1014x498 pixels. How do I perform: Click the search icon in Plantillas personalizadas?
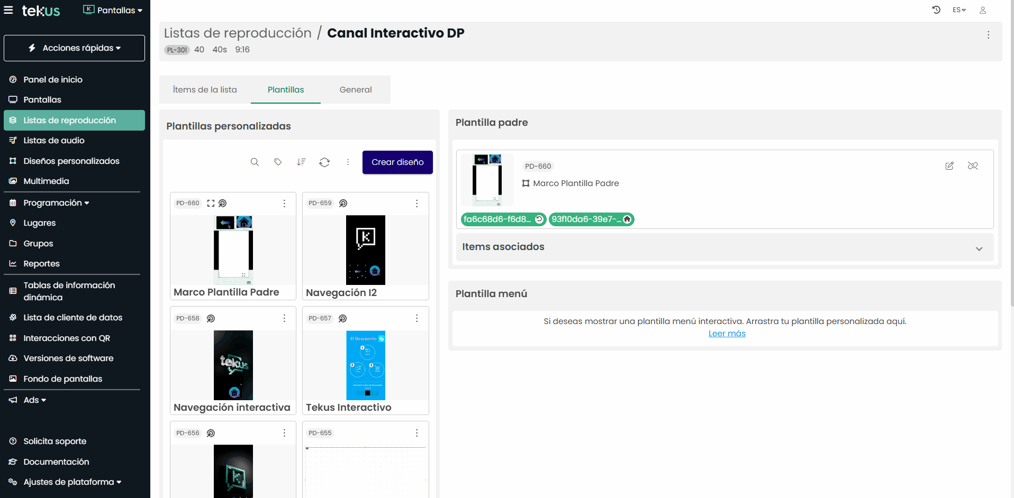255,162
